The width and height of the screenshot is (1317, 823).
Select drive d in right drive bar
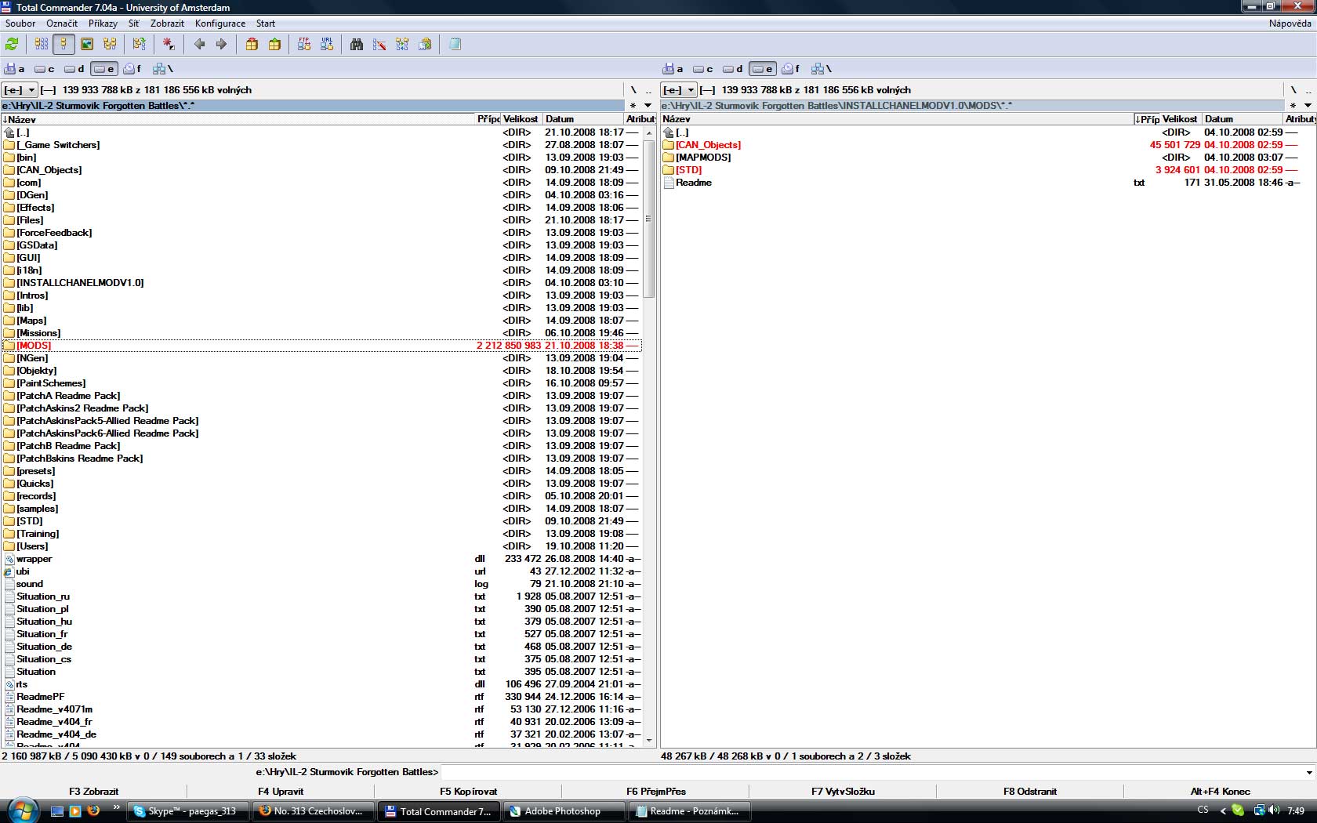click(x=732, y=69)
